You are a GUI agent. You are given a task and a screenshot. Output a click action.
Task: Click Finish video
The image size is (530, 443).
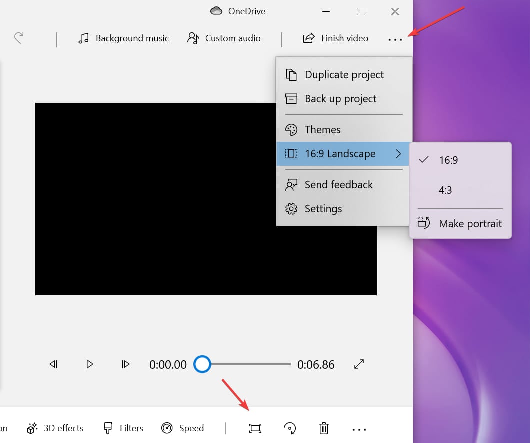tap(335, 38)
